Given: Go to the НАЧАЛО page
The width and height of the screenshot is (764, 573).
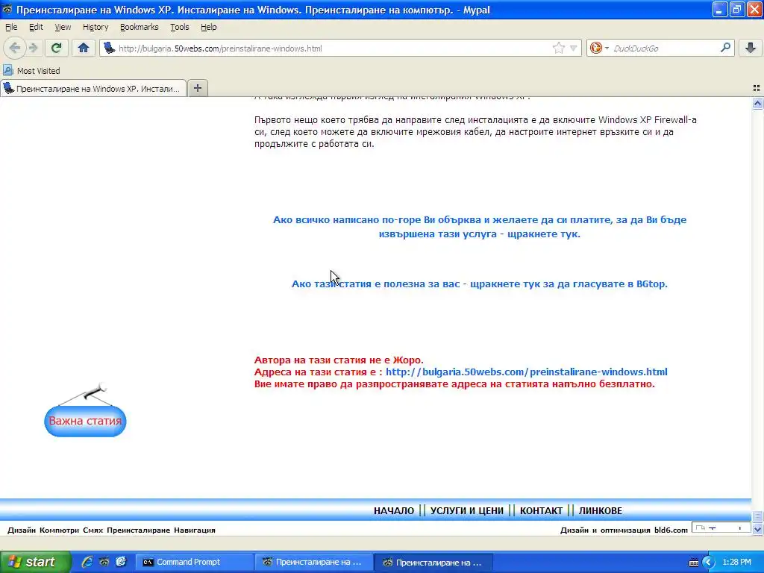Looking at the screenshot, I should click(x=394, y=510).
